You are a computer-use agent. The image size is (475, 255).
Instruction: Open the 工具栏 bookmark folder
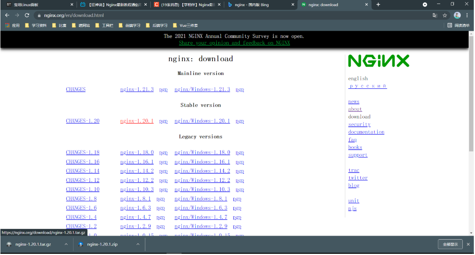pyautogui.click(x=104, y=25)
